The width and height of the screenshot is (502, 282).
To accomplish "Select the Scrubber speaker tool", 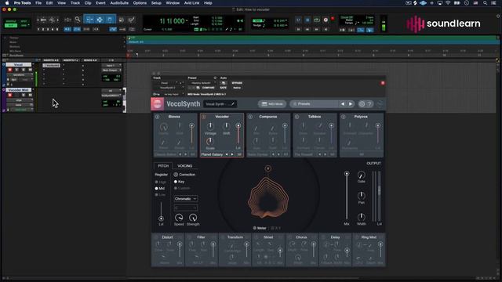I will (x=122, y=20).
